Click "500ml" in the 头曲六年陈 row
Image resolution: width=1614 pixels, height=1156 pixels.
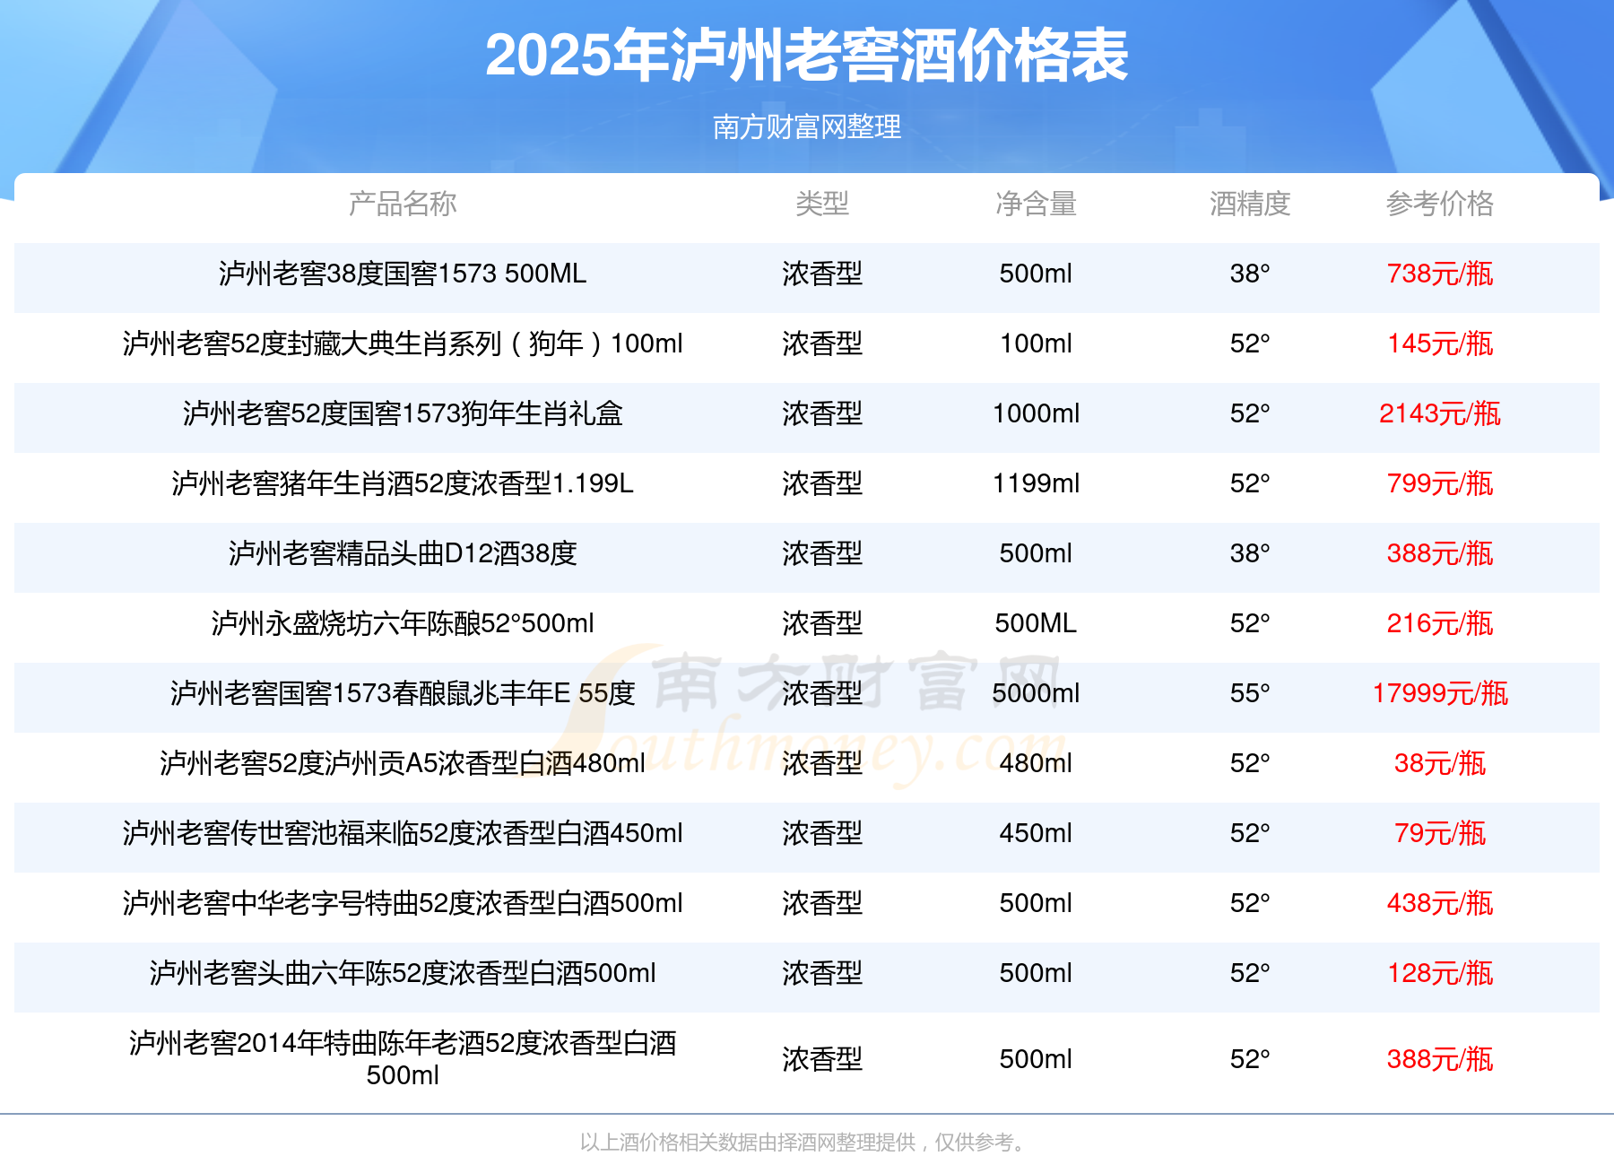pyautogui.click(x=1036, y=973)
